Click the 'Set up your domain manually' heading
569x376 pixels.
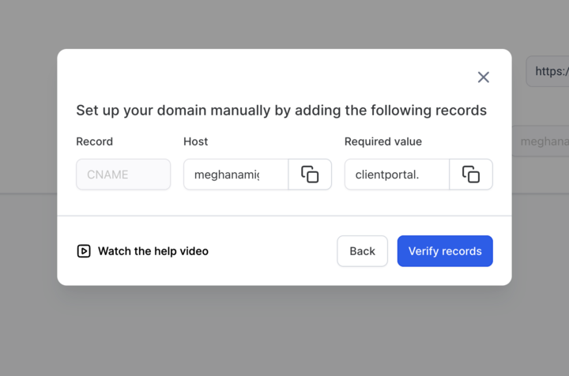(x=281, y=111)
